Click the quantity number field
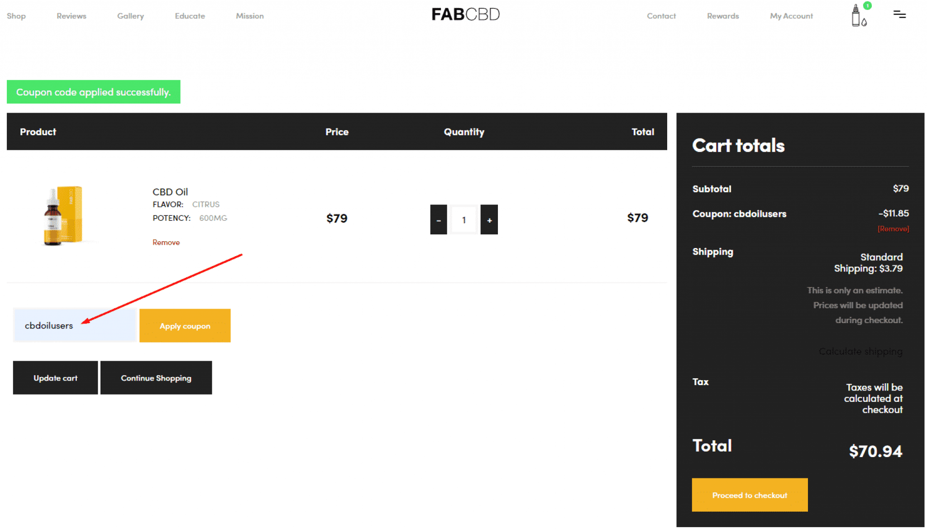 tap(463, 220)
